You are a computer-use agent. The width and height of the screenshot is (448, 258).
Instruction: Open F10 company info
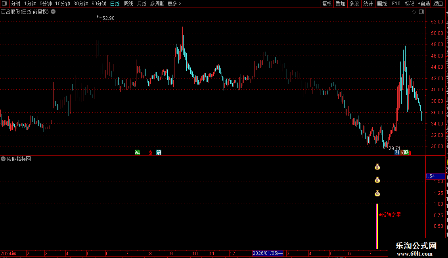tap(396, 4)
